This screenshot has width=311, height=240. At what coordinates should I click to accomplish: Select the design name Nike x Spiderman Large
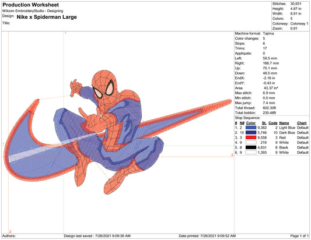pos(47,17)
